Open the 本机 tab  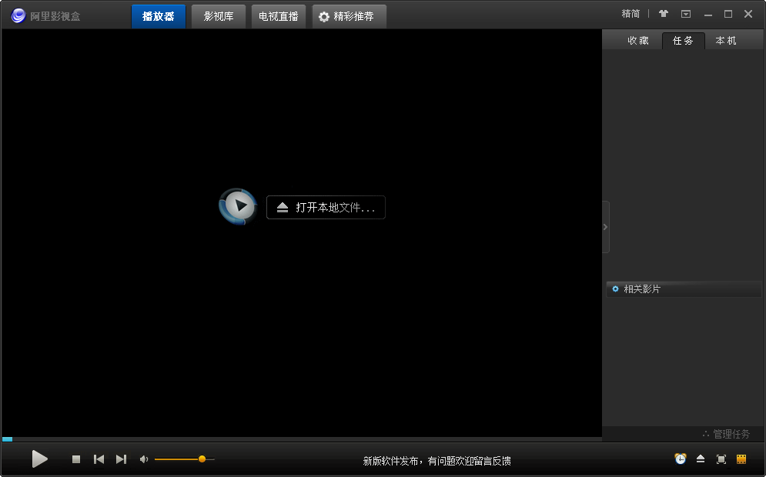pos(726,41)
